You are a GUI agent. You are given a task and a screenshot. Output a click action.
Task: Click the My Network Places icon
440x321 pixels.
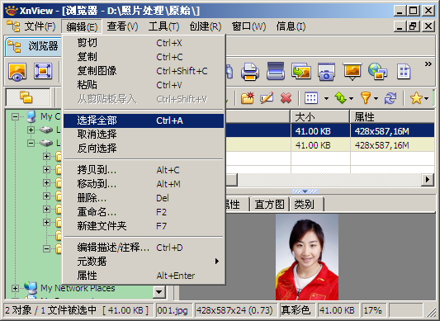click(x=31, y=288)
